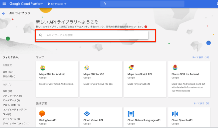Viewport: 218px width, 128px height.
Task: Click the Maps JavaScript API icon
Action: pyautogui.click(x=131, y=67)
